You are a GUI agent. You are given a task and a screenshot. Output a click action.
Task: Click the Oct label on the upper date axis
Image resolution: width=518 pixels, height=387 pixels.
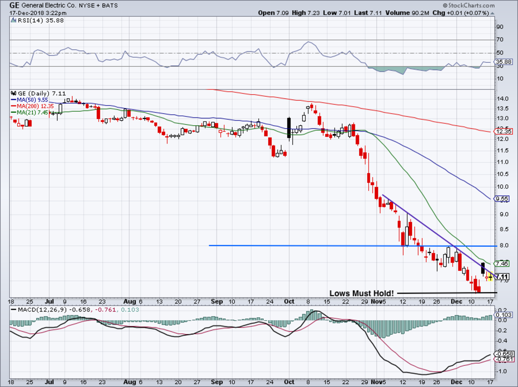pyautogui.click(x=289, y=301)
